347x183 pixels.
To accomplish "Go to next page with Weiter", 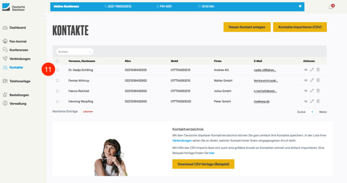I will 323,112.
